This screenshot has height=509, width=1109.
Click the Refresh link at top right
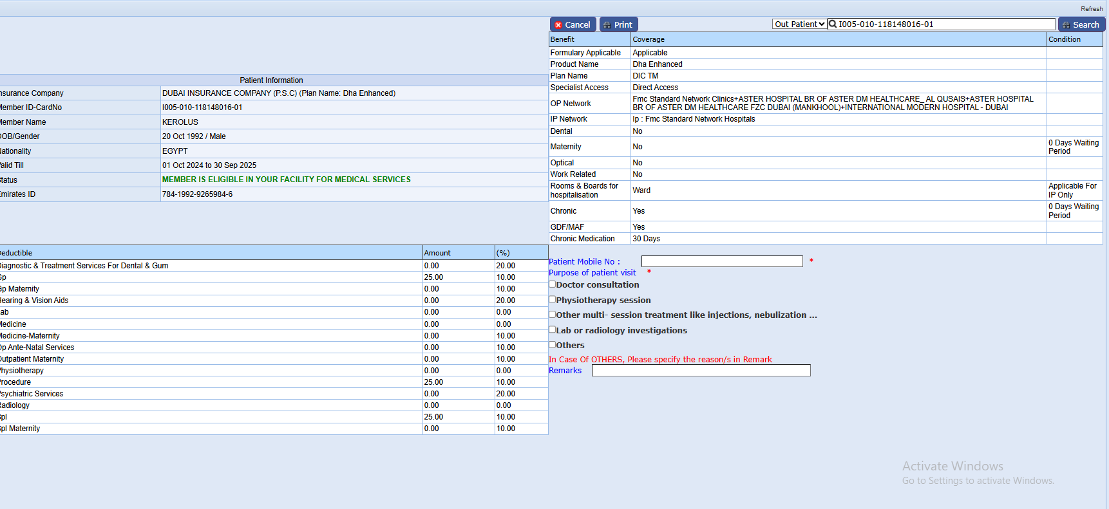pos(1091,9)
